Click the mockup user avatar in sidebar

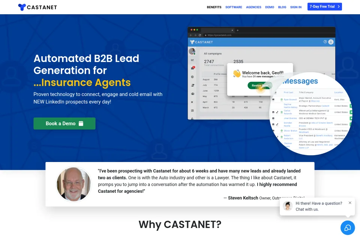[192, 51]
